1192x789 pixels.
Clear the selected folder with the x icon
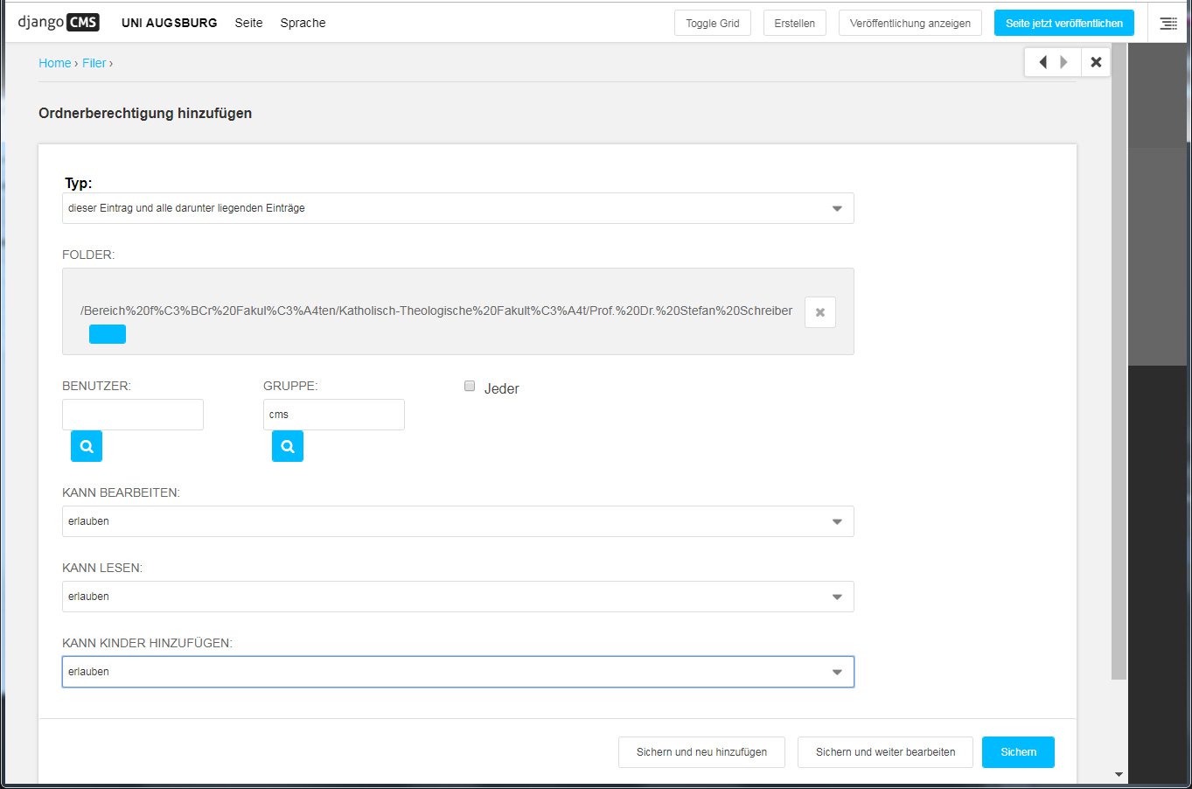tap(820, 312)
